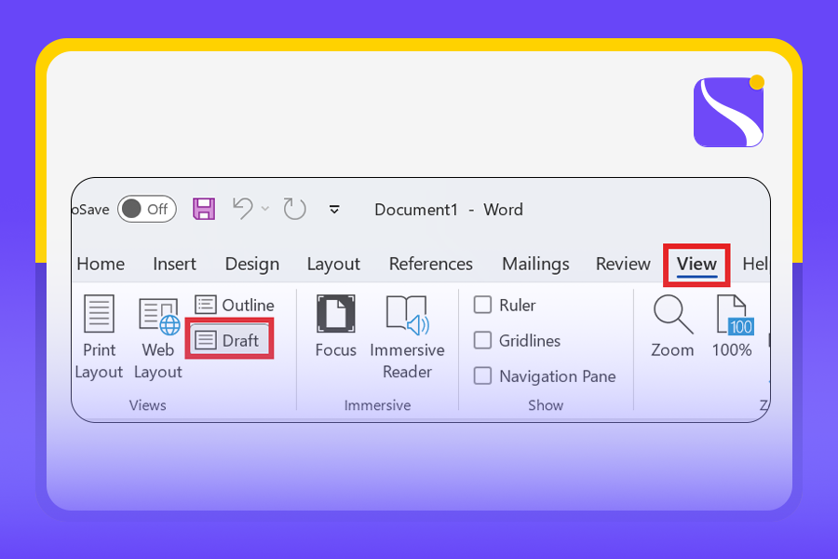Switch to Outline view
The width and height of the screenshot is (838, 559).
[234, 305]
